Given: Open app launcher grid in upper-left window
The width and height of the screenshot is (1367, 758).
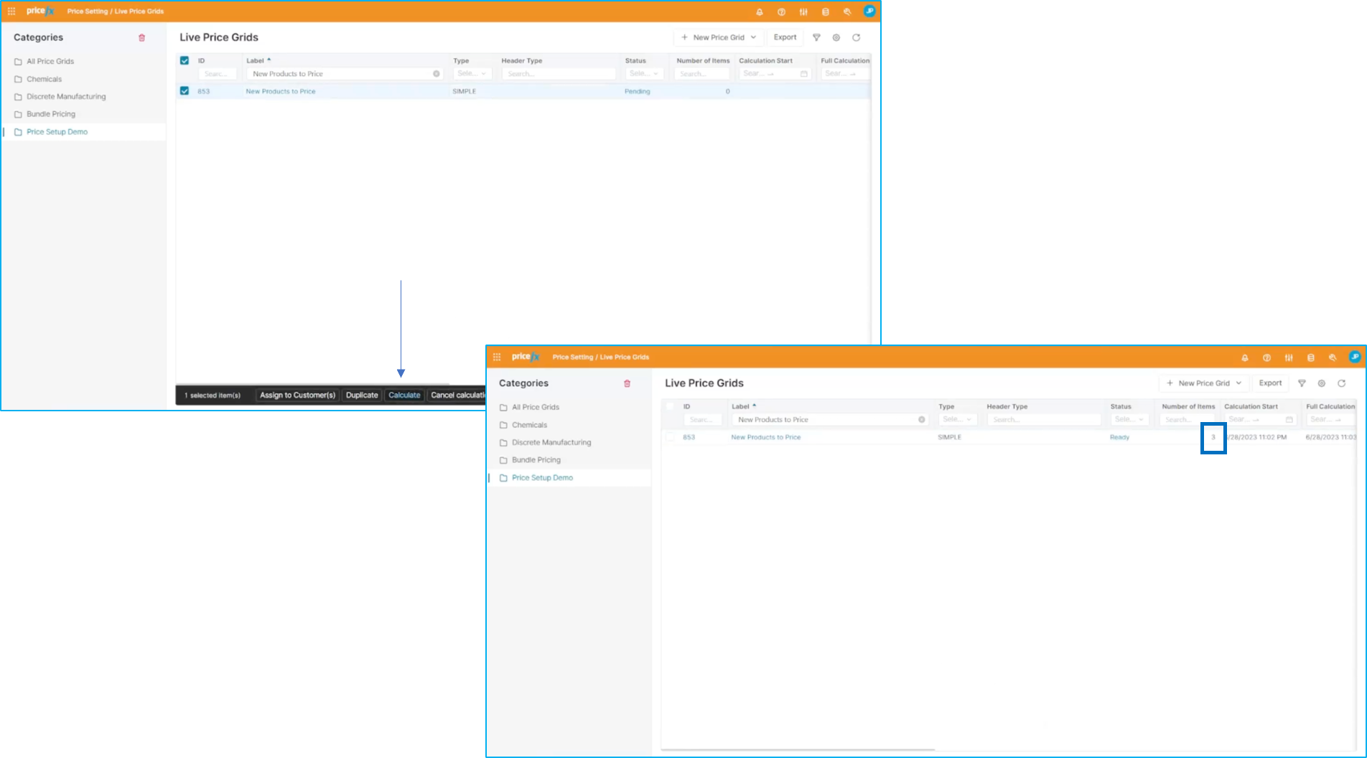Looking at the screenshot, I should click(11, 11).
